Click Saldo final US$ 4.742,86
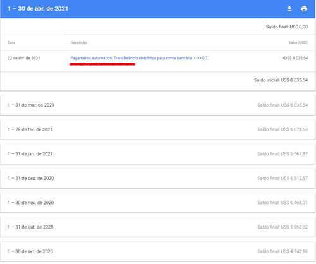 (283, 251)
